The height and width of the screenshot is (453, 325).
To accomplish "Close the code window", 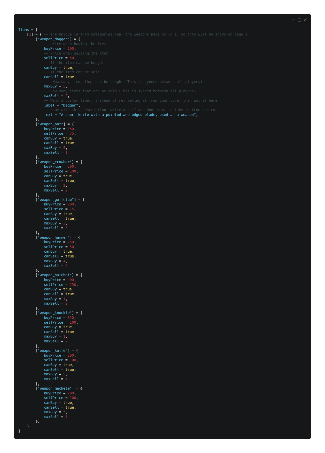I will [305, 20].
